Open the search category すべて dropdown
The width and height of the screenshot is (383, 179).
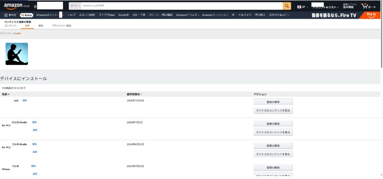(x=75, y=6)
